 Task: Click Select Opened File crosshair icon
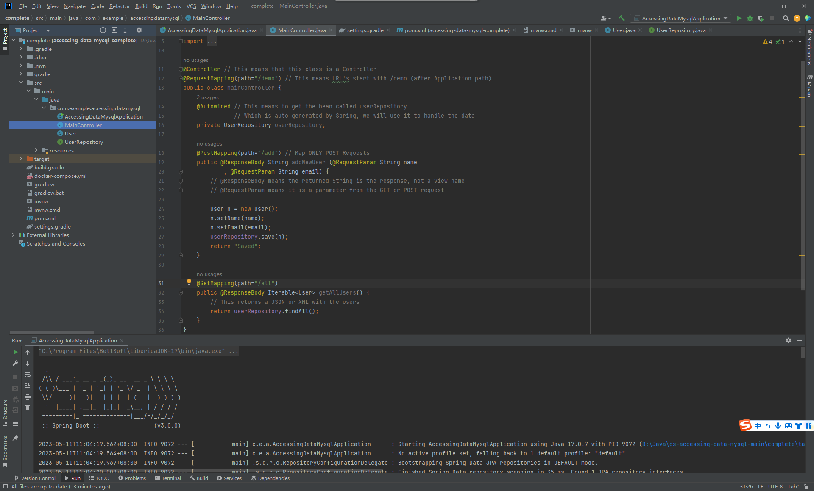[x=103, y=30]
